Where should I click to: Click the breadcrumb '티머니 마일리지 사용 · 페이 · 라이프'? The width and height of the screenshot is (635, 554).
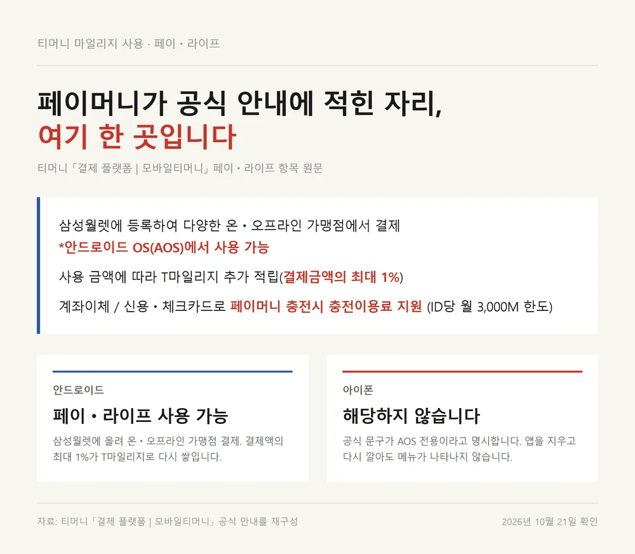coord(128,43)
